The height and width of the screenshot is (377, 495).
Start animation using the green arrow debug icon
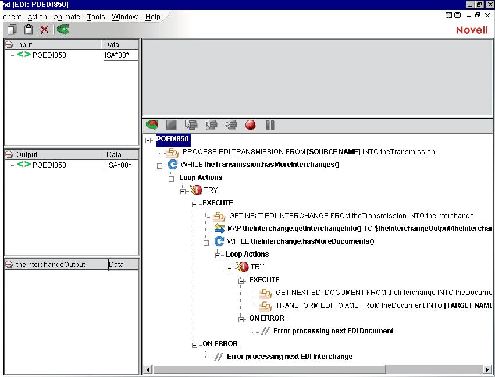[151, 125]
